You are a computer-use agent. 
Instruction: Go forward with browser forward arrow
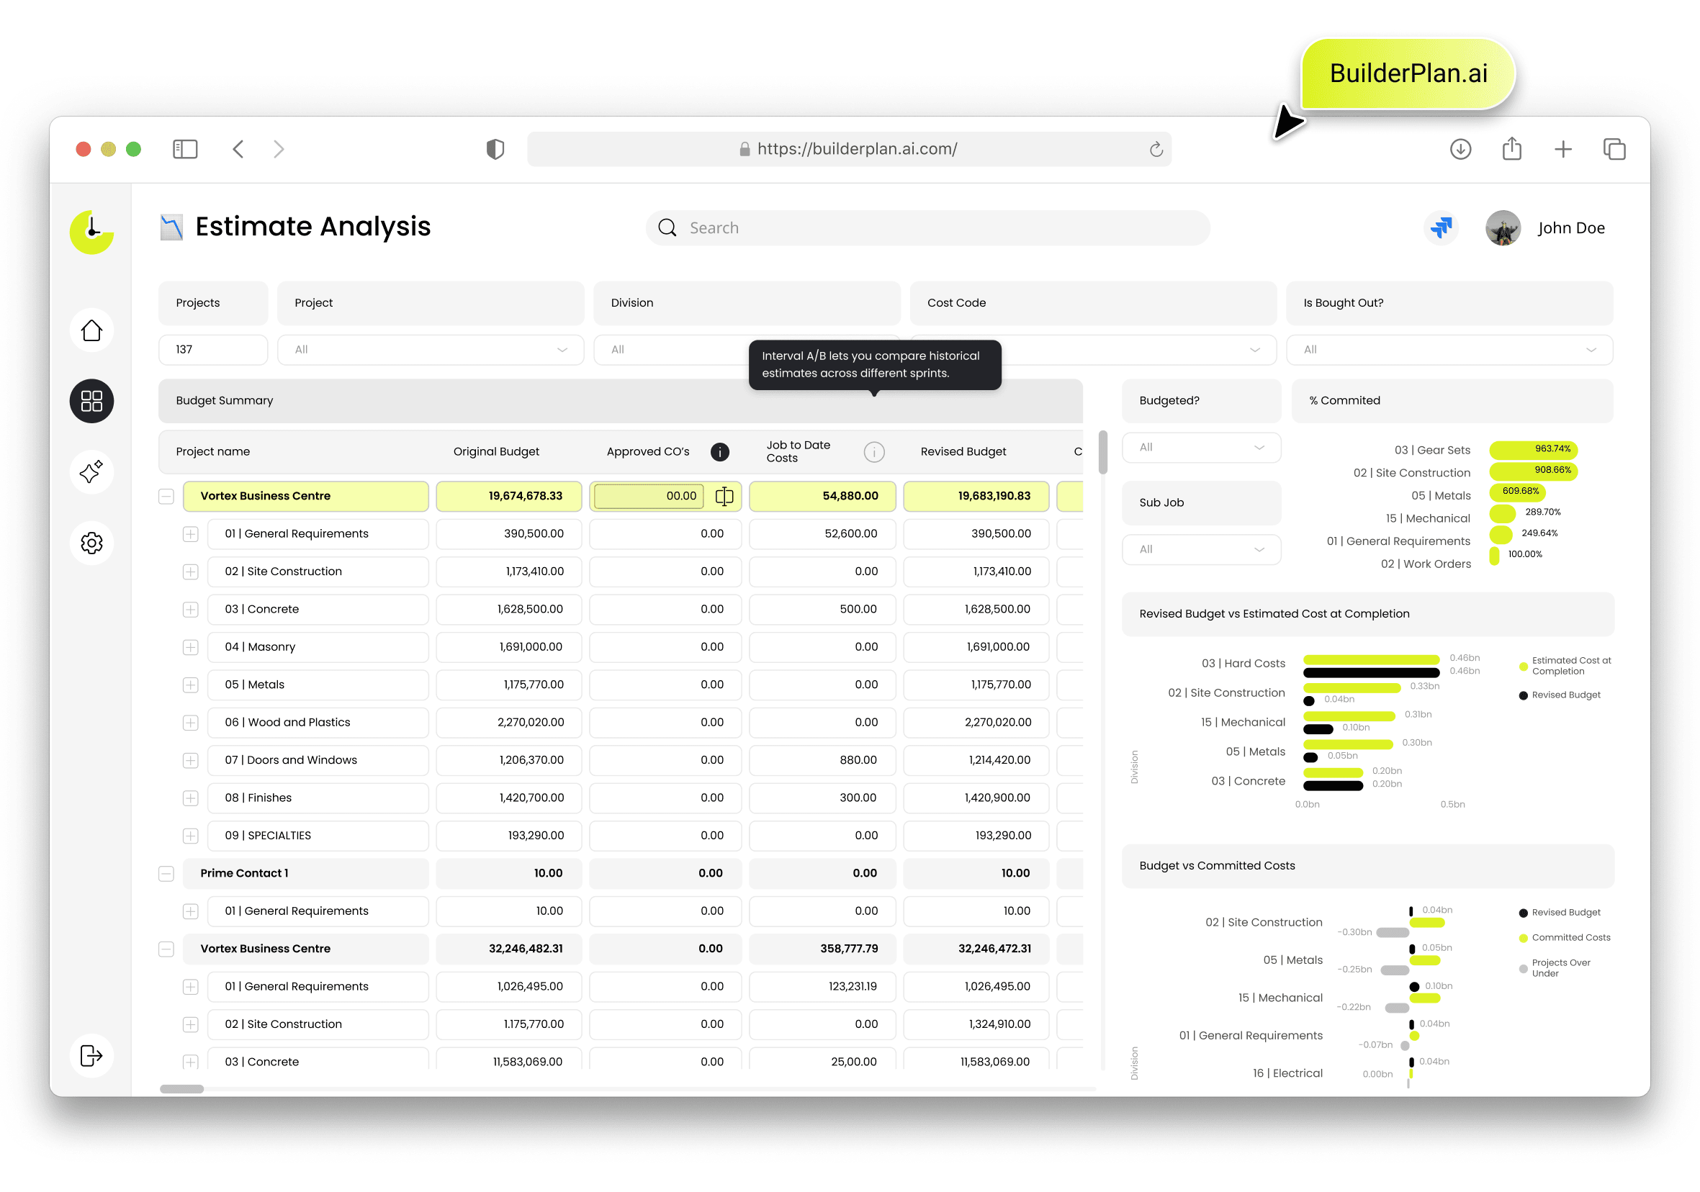(x=279, y=149)
